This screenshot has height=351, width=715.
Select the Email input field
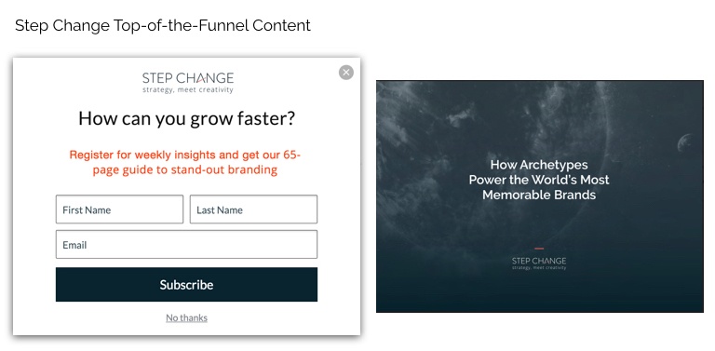(x=186, y=244)
